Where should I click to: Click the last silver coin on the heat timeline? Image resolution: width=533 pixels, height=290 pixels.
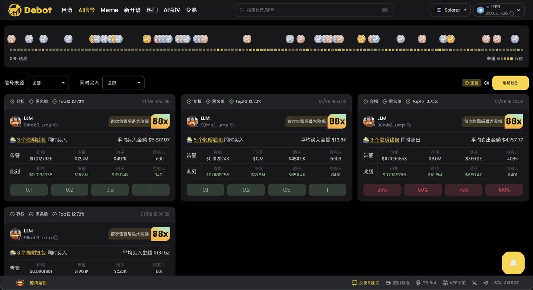click(x=514, y=39)
